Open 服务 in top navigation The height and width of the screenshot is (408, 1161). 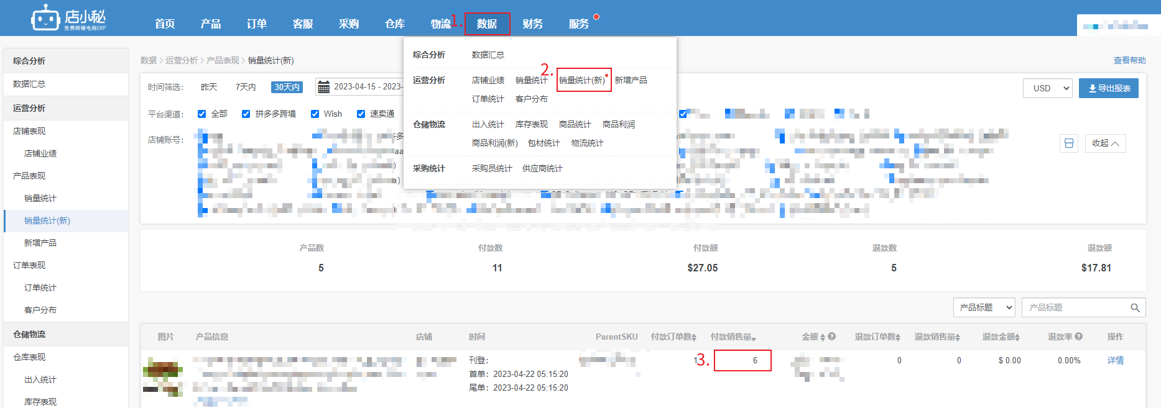(x=579, y=24)
